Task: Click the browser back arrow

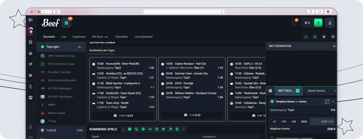Action: pyautogui.click(x=44, y=11)
